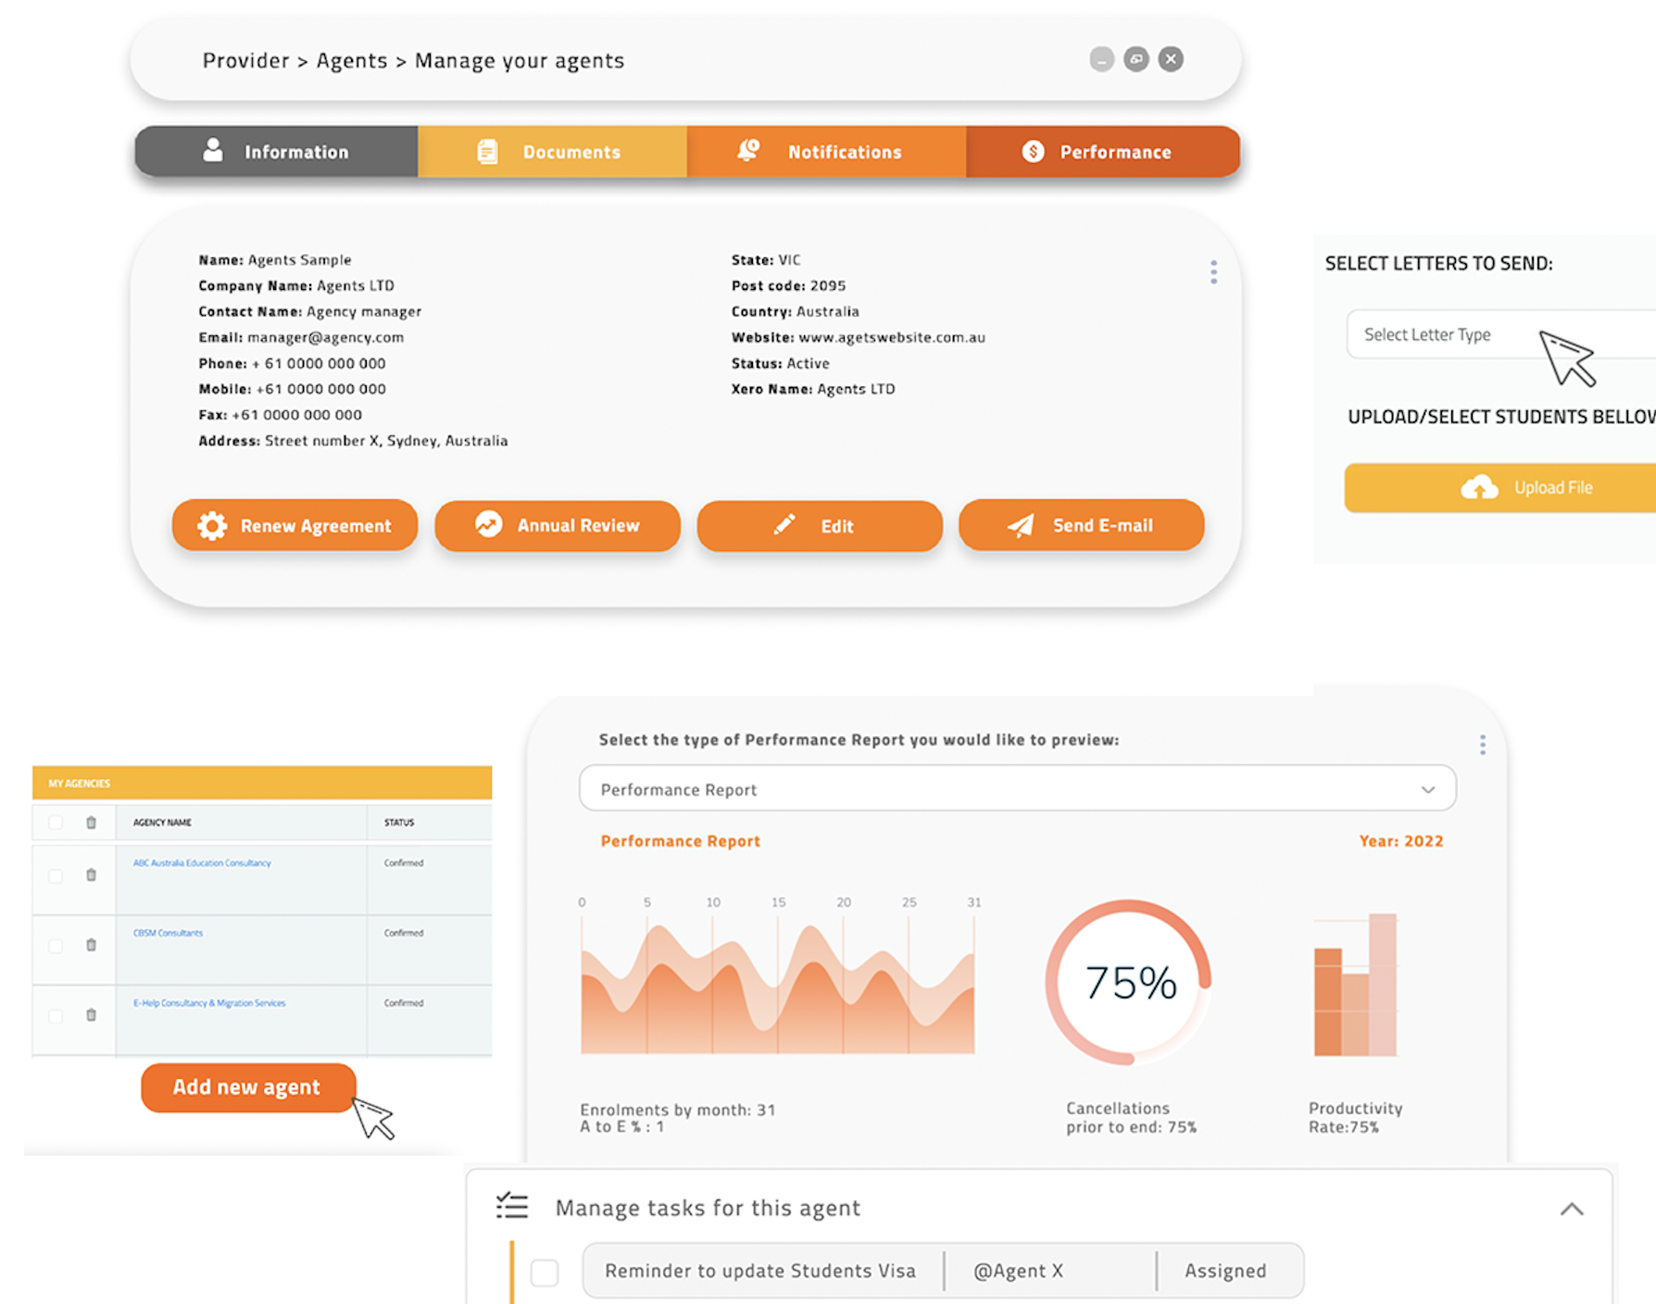Click the restore window icon in title bar
The width and height of the screenshot is (1656, 1304).
[x=1135, y=59]
